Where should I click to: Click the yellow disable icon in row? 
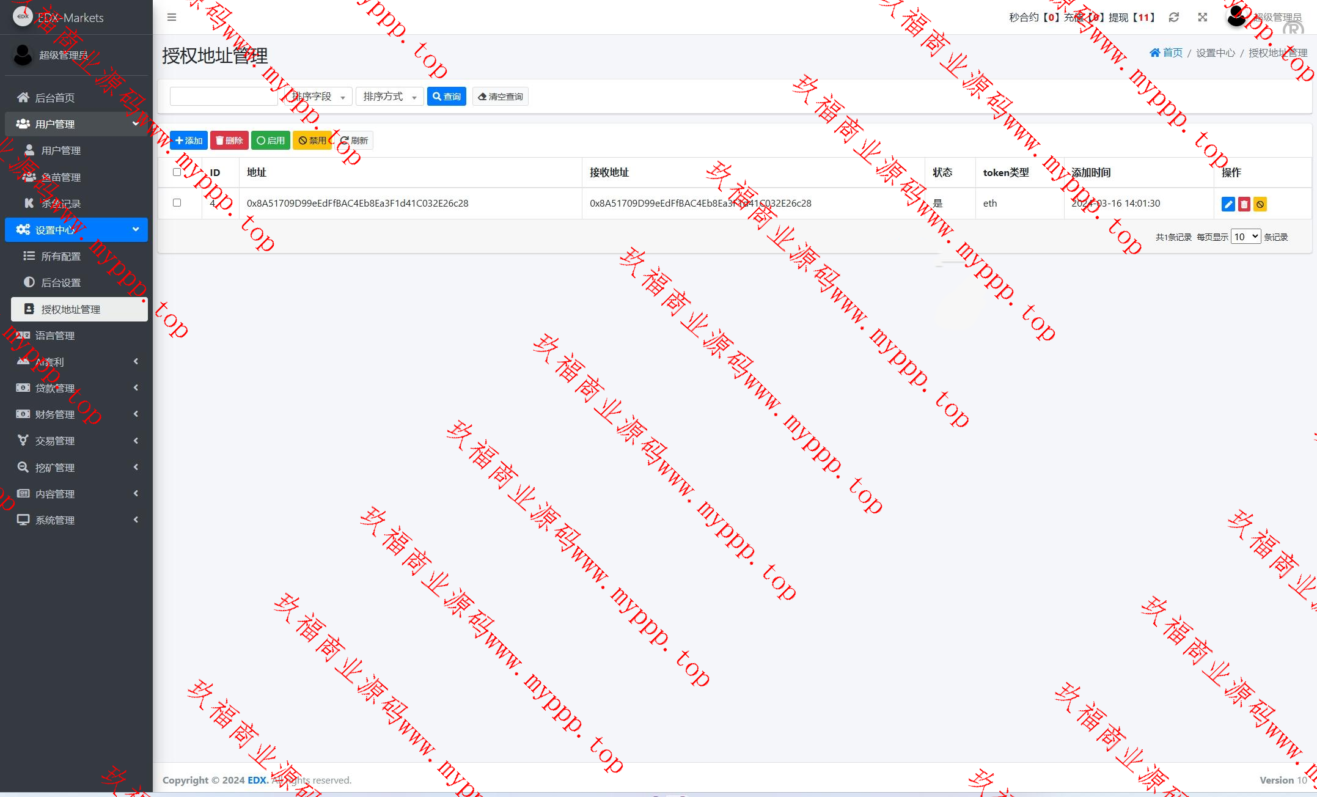coord(1260,204)
